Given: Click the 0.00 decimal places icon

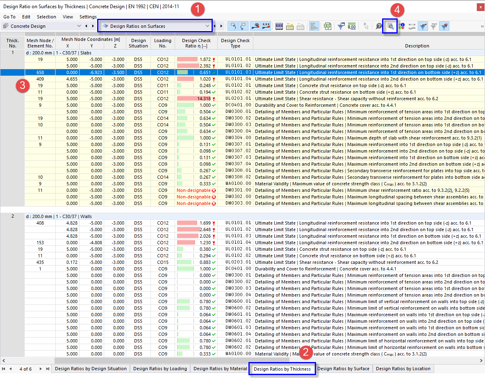Looking at the screenshot, I should [x=352, y=27].
